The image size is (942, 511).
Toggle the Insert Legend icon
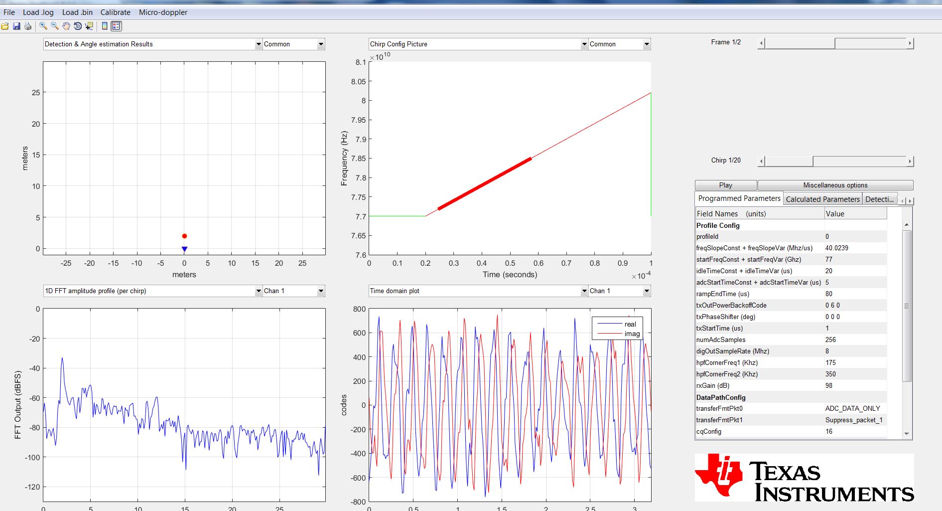click(116, 26)
